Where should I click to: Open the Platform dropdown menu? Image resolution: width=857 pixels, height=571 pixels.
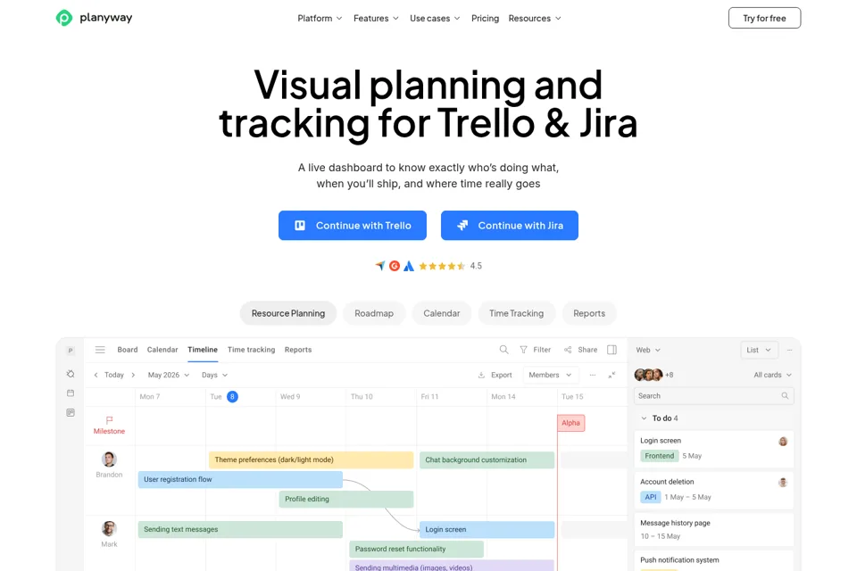320,18
